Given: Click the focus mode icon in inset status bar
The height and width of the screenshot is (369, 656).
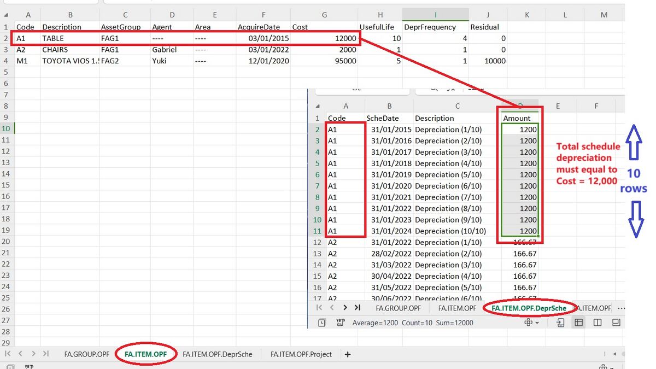Looking at the screenshot, I should coord(560,323).
